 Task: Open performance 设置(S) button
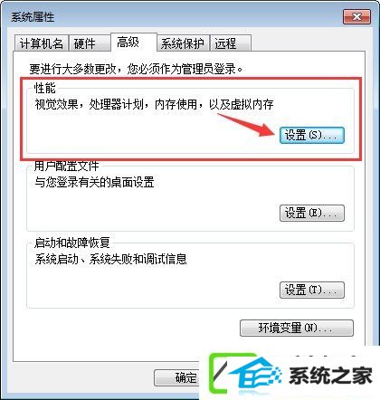tap(312, 135)
